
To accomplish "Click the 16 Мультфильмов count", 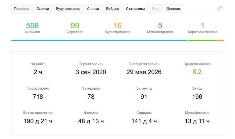I will 117,28.
